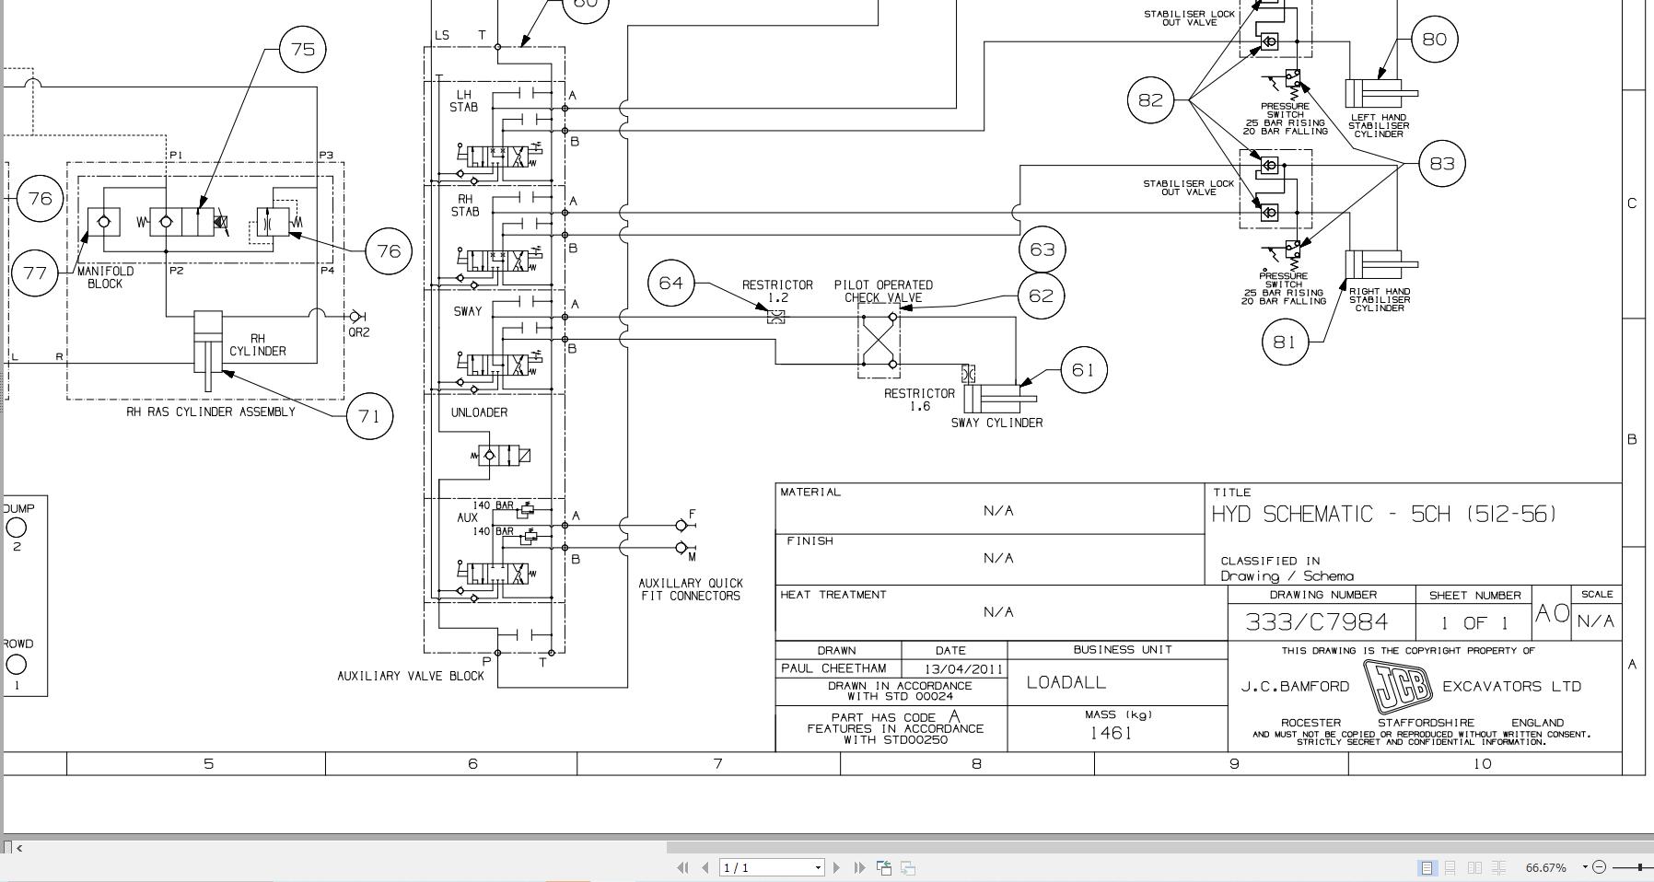The width and height of the screenshot is (1654, 882).
Task: Open the zoom level dropdown arrow
Action: tap(1586, 867)
